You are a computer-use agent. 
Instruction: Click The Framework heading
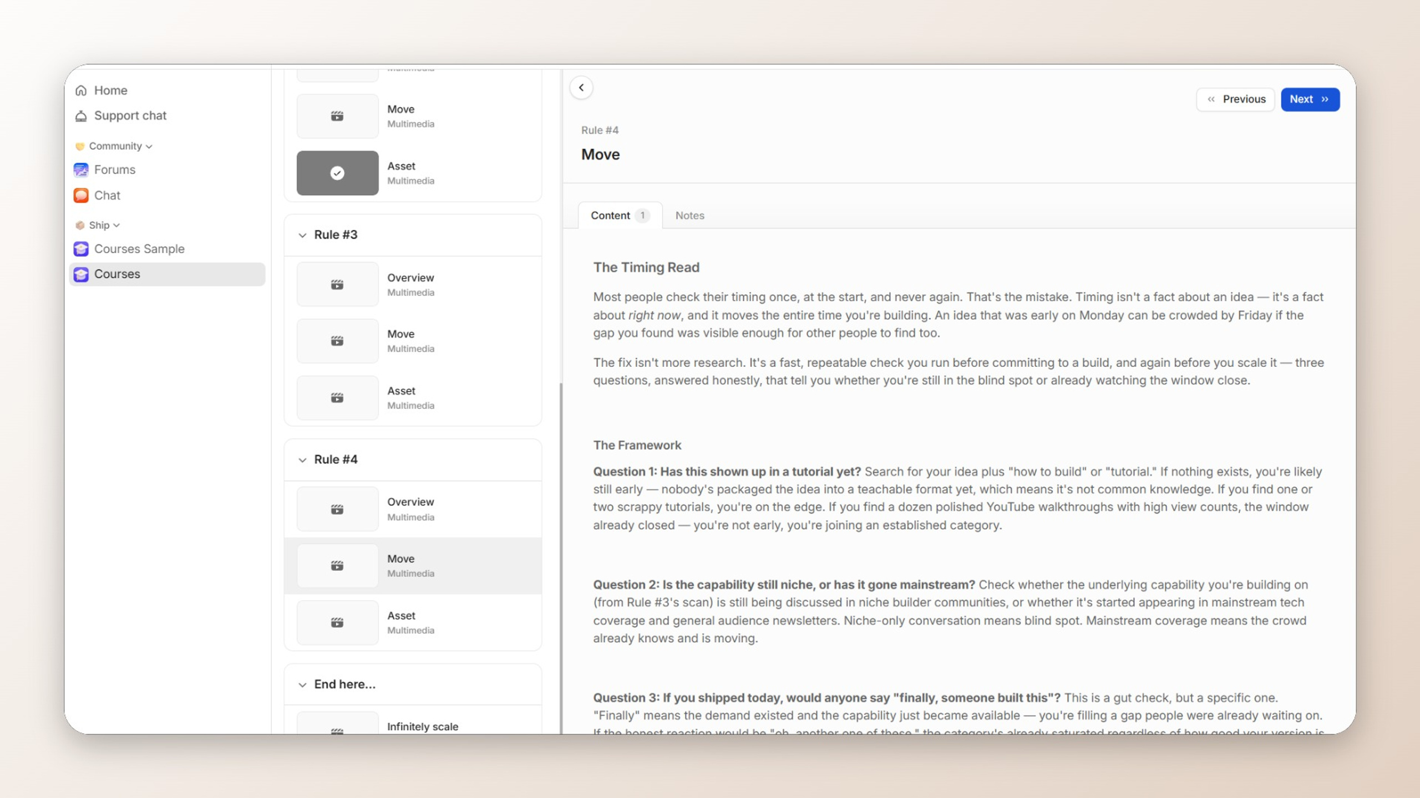(x=637, y=445)
